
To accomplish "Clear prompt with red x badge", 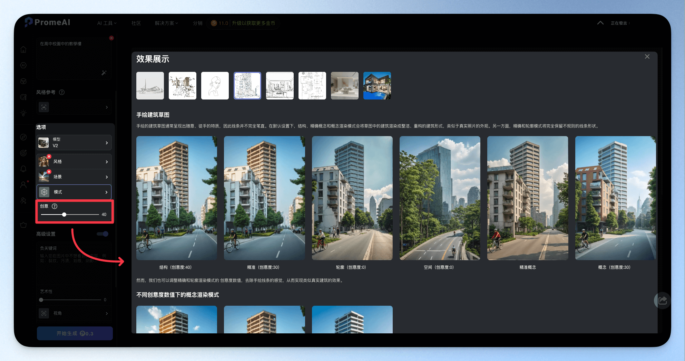I will 111,38.
